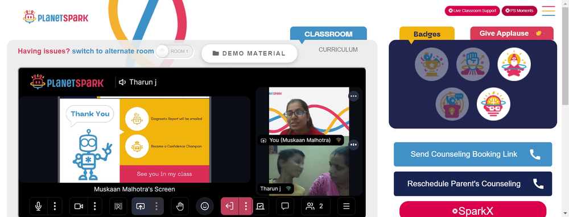The height and width of the screenshot is (217, 569).
Task: Click wifi signal icon on Tharun j's tile
Action: pos(289,189)
